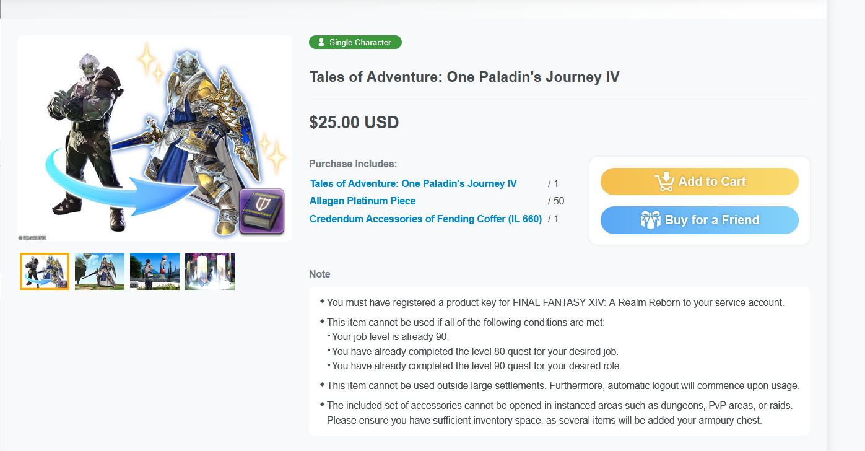
Task: Click the purple book icon on product image
Action: point(261,211)
